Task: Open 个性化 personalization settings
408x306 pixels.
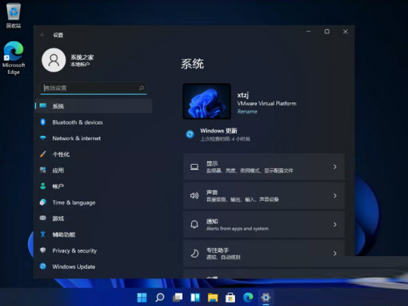Action: click(94, 154)
